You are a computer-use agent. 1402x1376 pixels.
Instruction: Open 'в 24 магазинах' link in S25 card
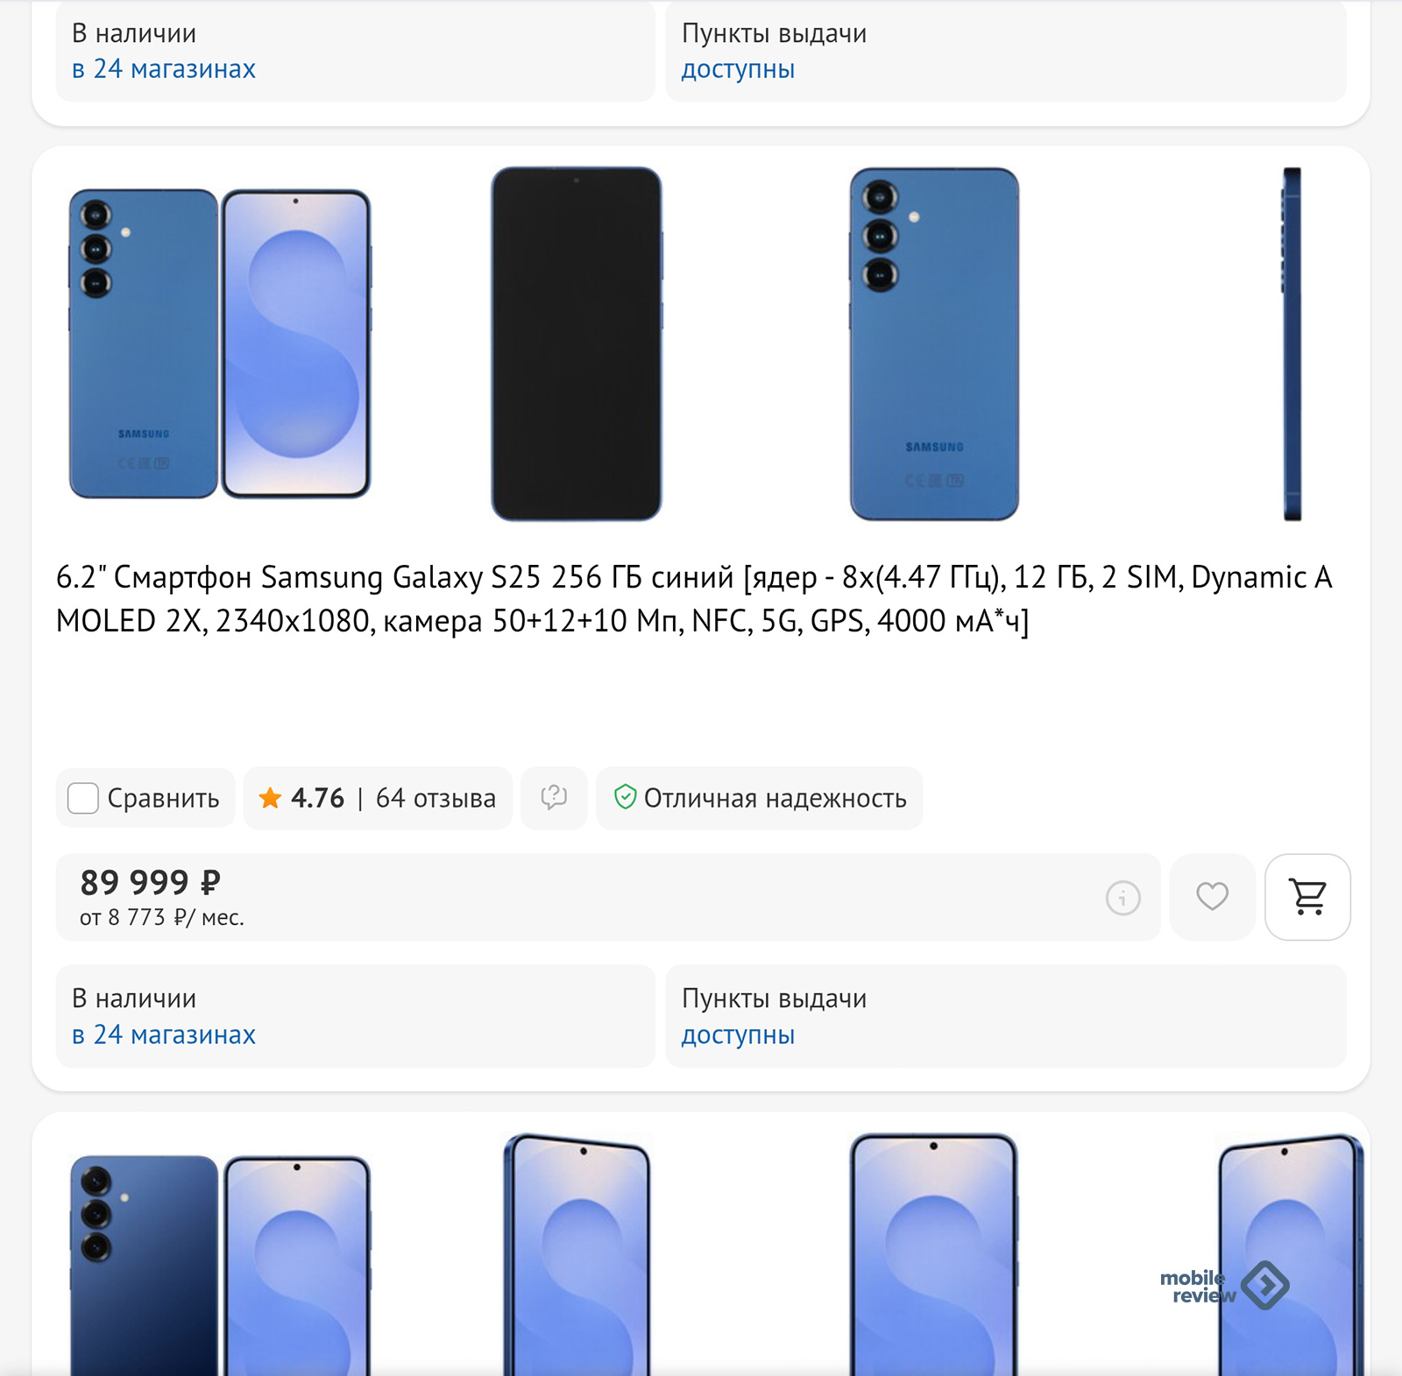[164, 1034]
